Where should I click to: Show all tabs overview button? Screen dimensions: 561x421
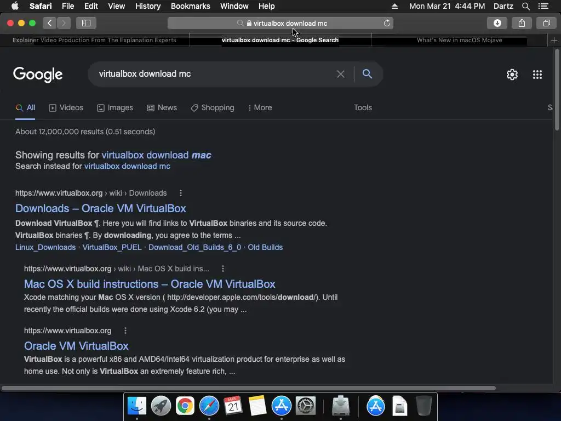click(x=546, y=23)
